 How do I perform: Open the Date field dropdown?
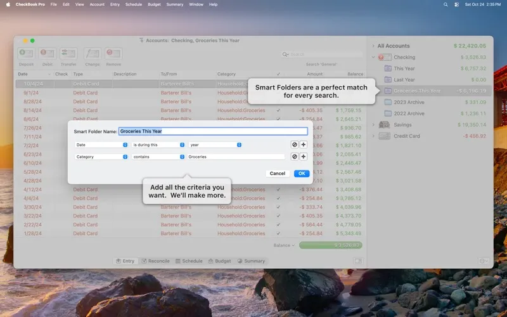point(101,145)
